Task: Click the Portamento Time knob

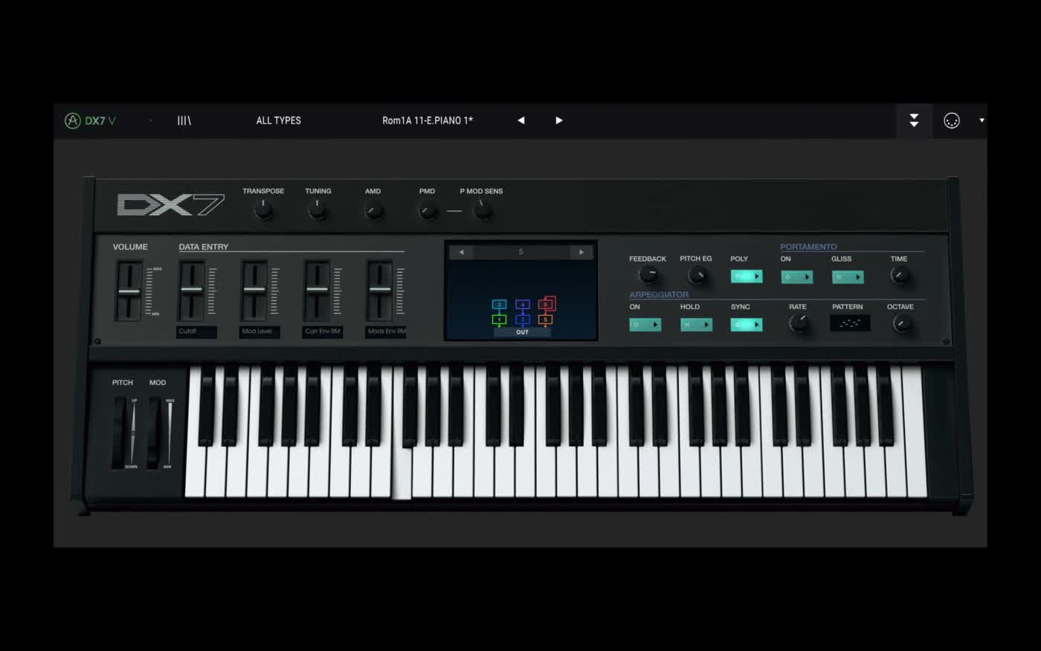Action: (x=900, y=274)
